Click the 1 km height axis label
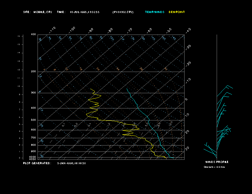The image size is (252, 194). [20, 152]
